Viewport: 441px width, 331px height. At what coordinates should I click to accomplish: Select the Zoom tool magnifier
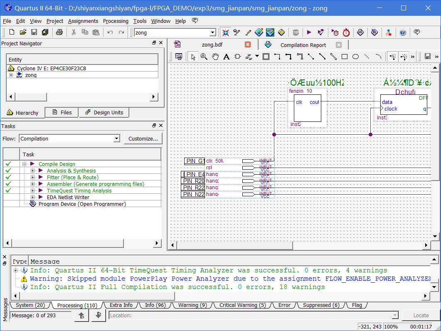pos(204,57)
